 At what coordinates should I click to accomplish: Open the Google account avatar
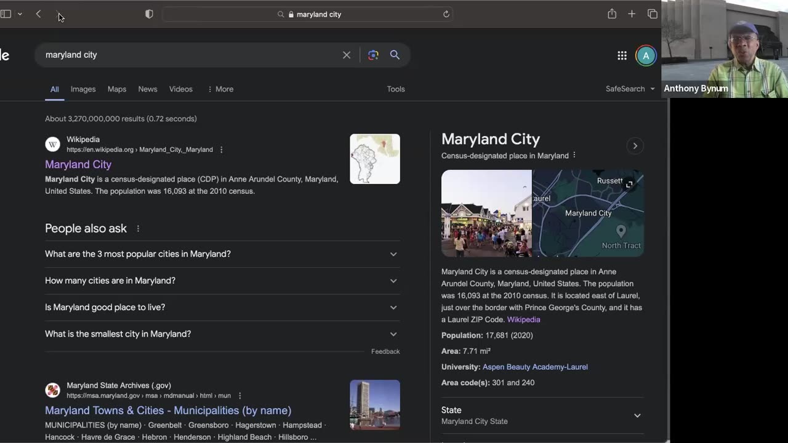pyautogui.click(x=646, y=55)
